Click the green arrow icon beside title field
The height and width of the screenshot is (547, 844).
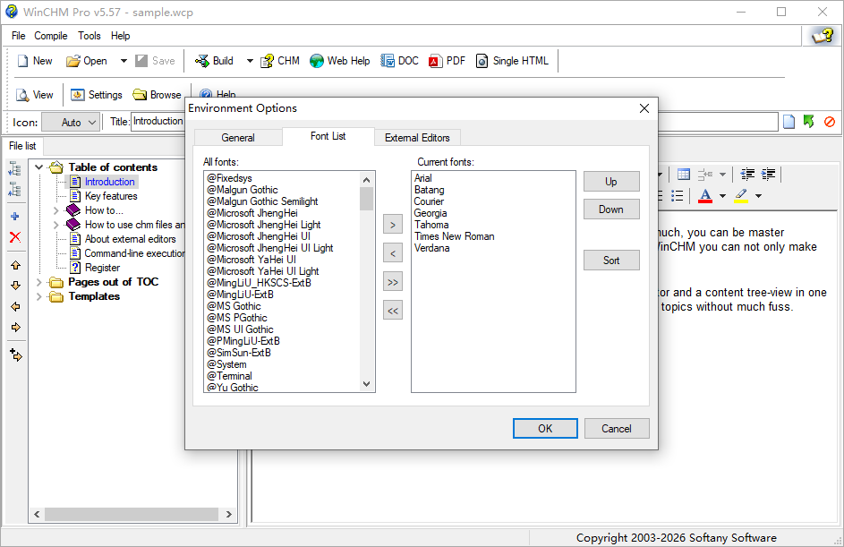[808, 122]
